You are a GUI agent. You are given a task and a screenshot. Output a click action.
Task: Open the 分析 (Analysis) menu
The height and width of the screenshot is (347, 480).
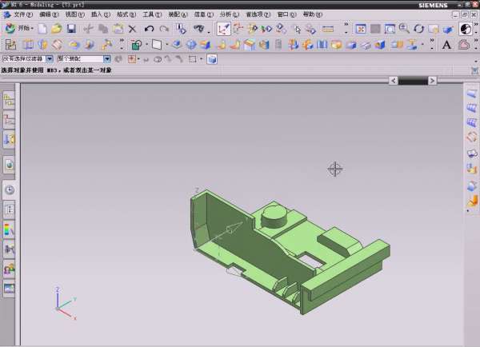click(x=228, y=14)
